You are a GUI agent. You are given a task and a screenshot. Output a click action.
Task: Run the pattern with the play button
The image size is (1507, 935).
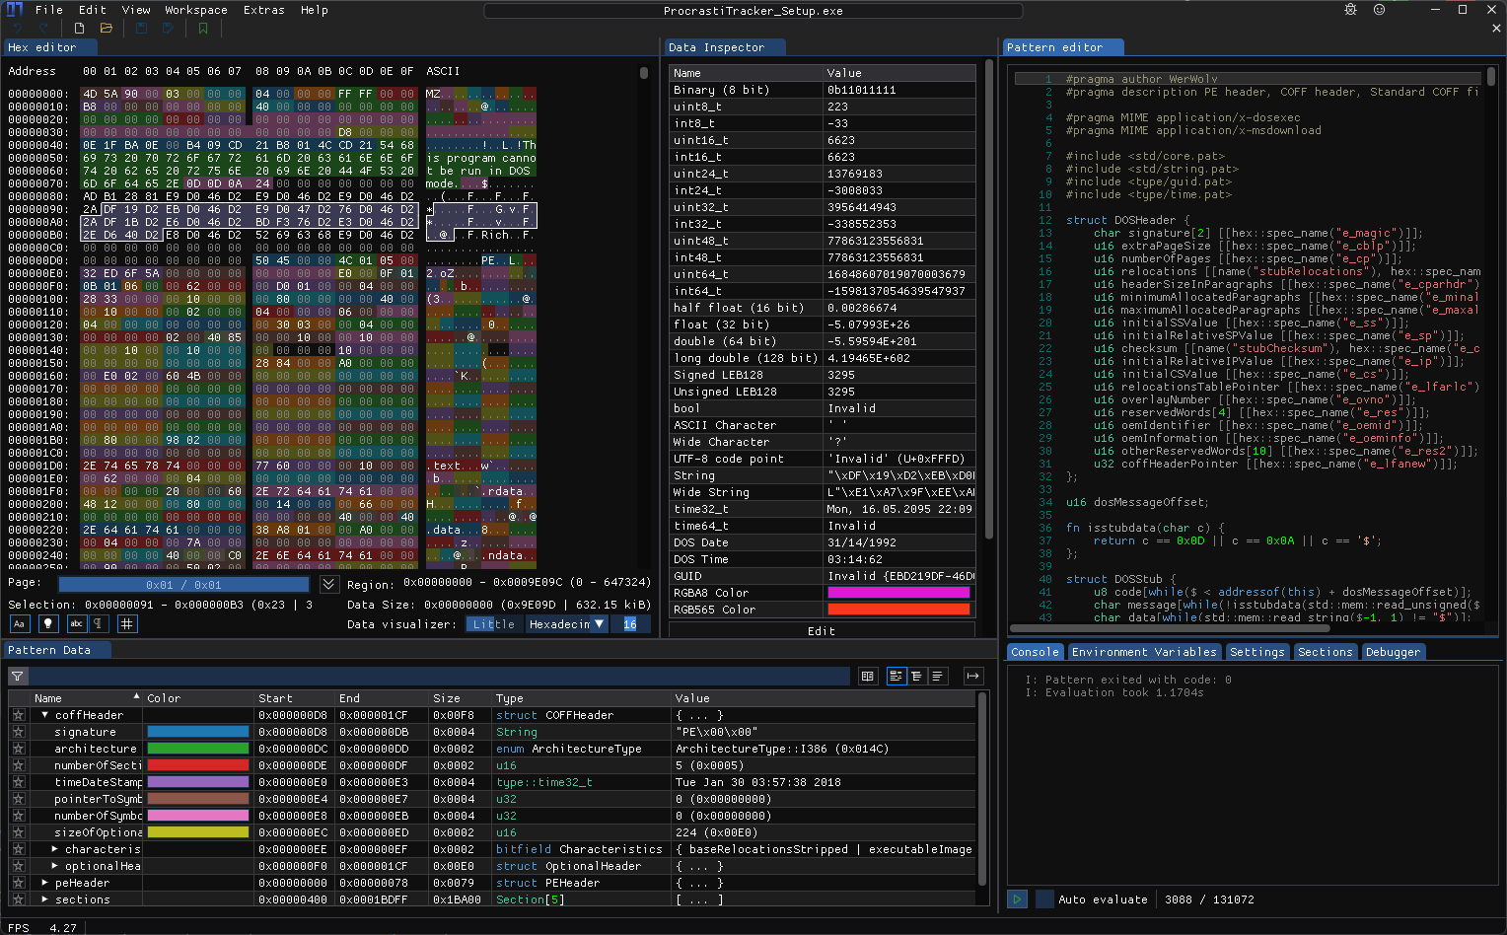(1017, 899)
